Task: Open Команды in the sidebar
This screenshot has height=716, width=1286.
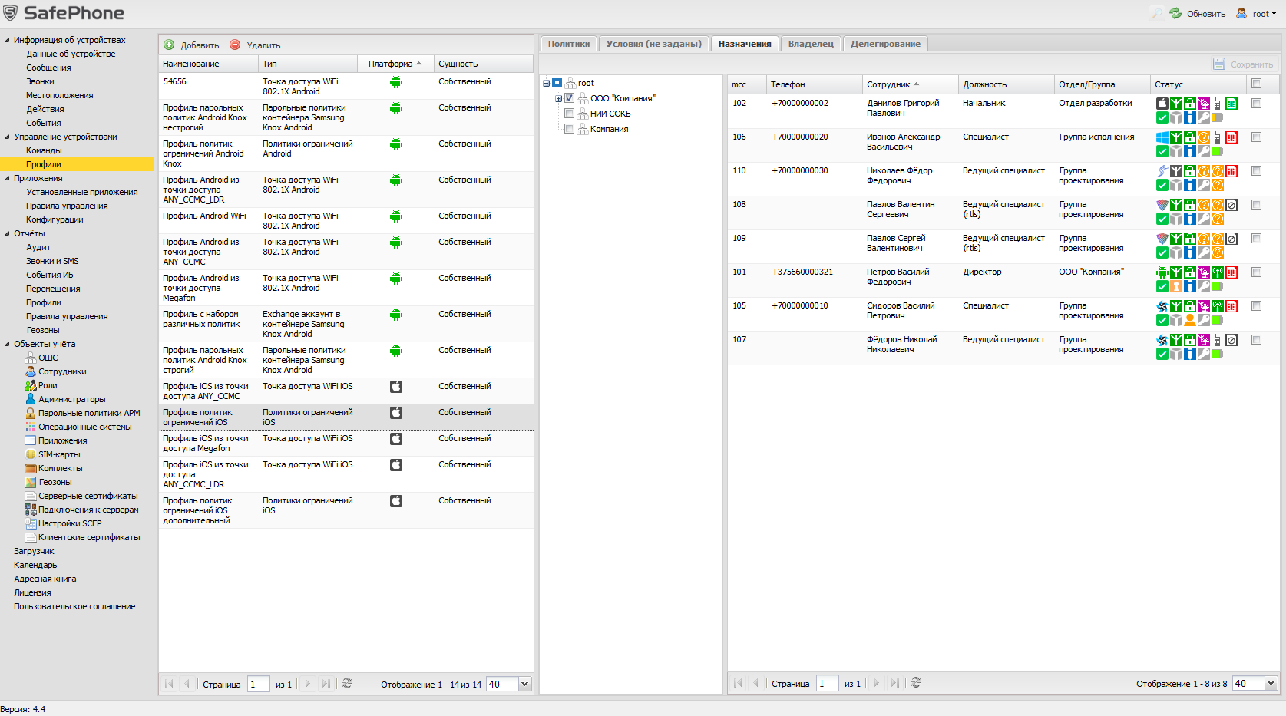Action: (x=44, y=150)
